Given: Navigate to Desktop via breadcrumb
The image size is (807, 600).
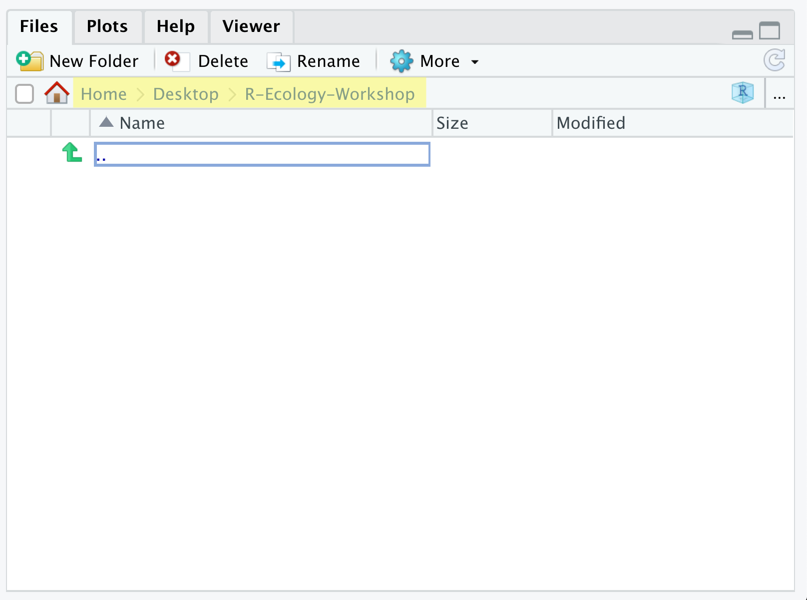Looking at the screenshot, I should [x=186, y=94].
